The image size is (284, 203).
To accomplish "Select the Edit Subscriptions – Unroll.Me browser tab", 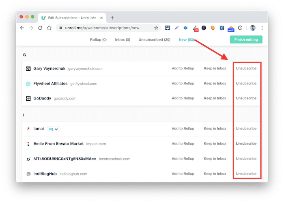I will 72,18.
